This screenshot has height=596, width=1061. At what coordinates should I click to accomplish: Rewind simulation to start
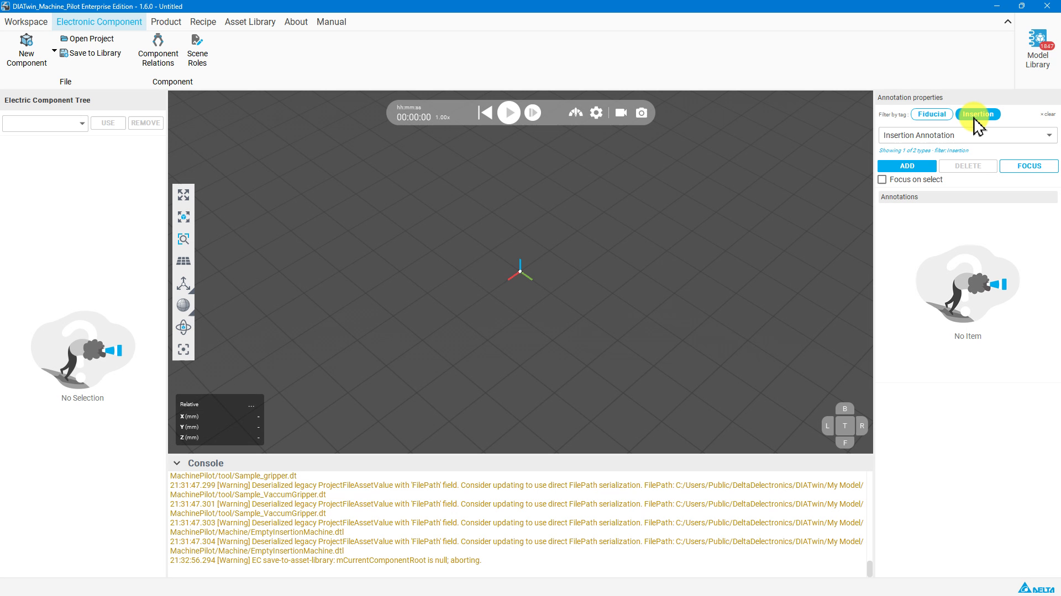pos(485,113)
